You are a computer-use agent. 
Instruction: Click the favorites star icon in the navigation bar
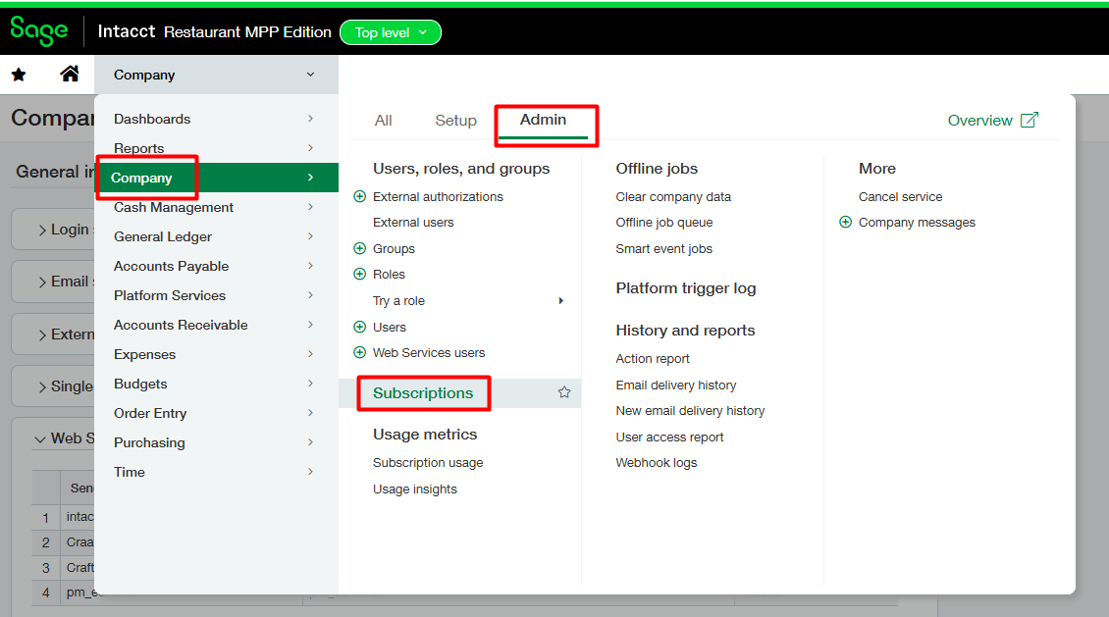tap(19, 75)
